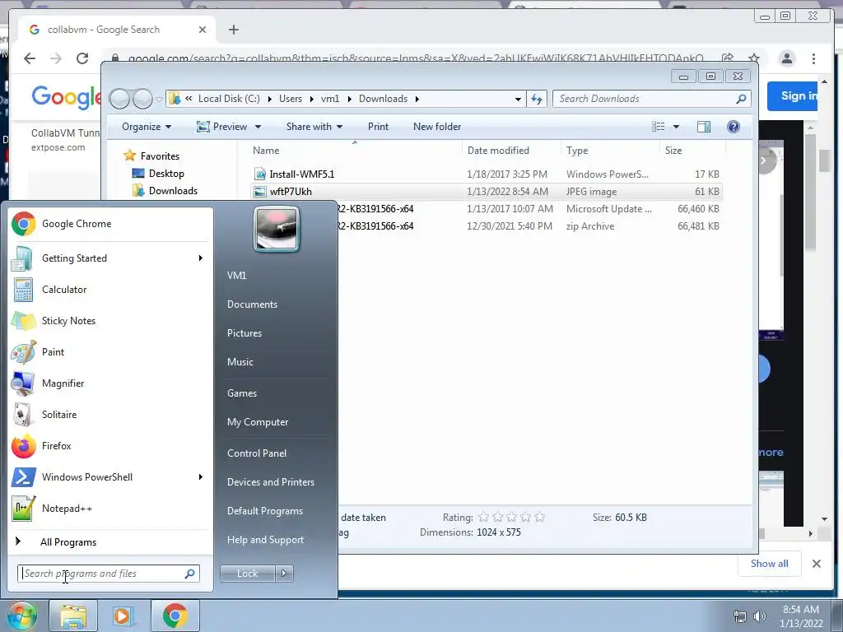Image resolution: width=843 pixels, height=632 pixels.
Task: Click the Windows Start orb
Action: click(21, 616)
